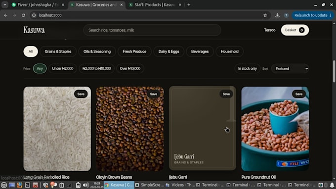Image resolution: width=336 pixels, height=189 pixels.
Task: Open the file manager taskbar launcher
Action: 36,185
